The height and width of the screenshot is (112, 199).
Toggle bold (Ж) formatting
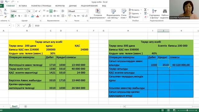pyautogui.click(x=12, y=16)
